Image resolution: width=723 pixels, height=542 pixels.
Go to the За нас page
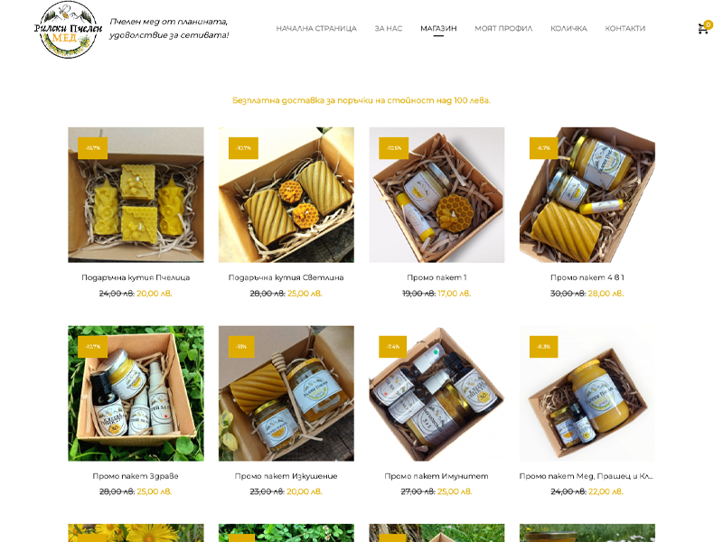(x=389, y=29)
